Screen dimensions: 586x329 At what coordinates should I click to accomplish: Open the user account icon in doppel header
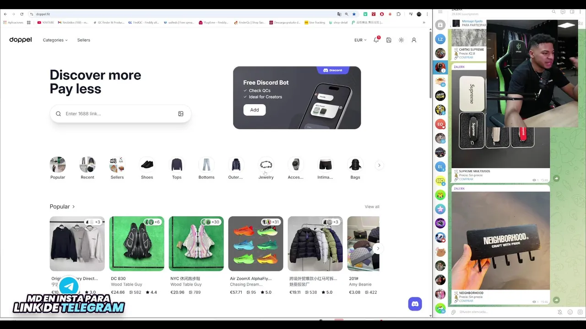(x=414, y=40)
